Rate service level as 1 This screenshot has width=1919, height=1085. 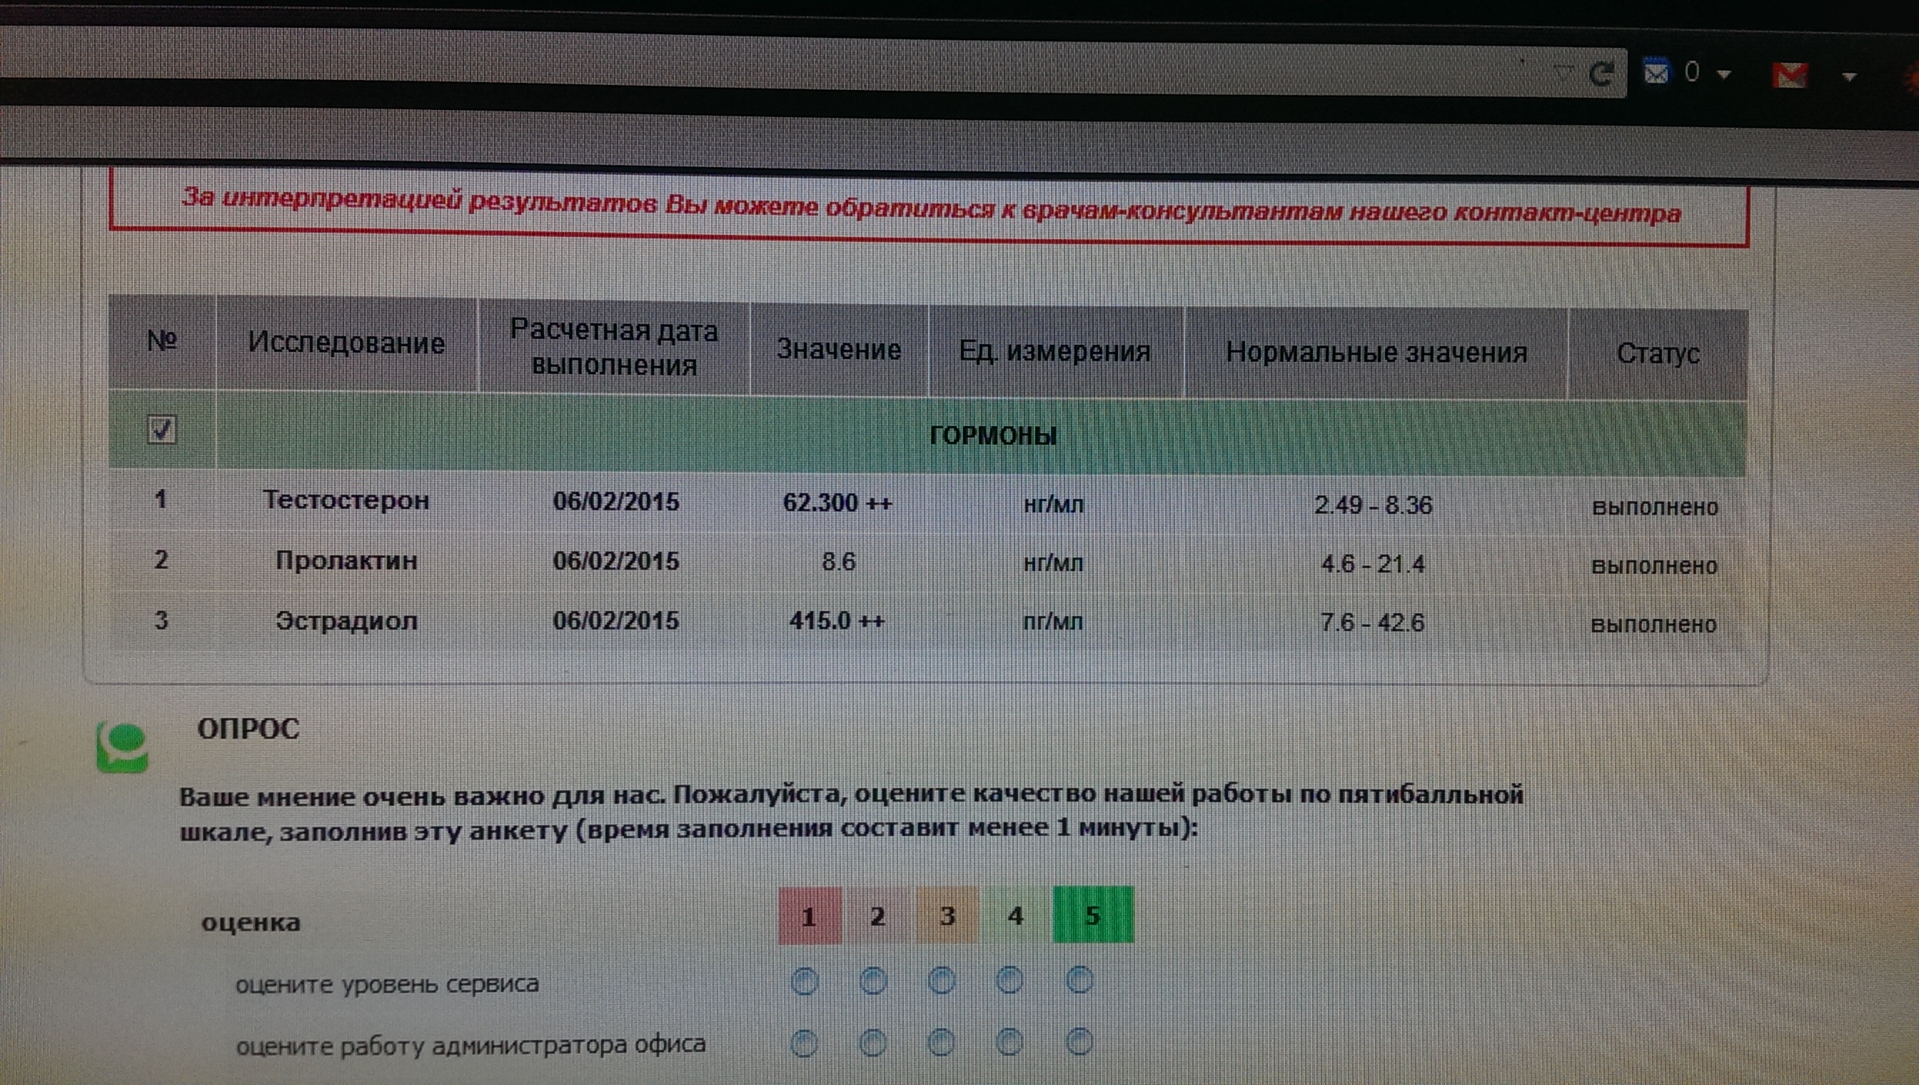pyautogui.click(x=805, y=981)
